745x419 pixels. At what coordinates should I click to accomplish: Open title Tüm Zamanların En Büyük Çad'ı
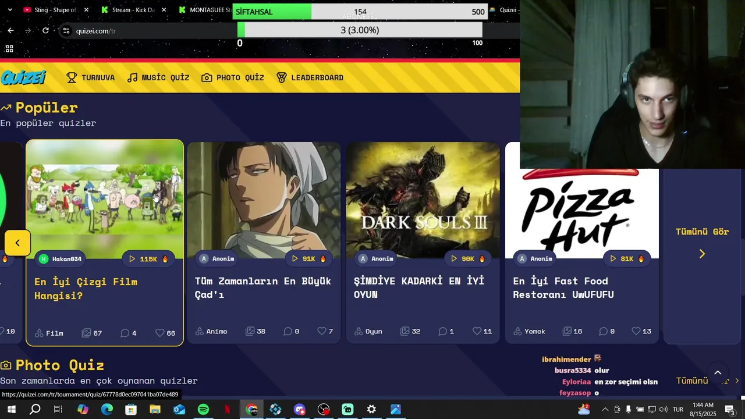click(x=263, y=287)
